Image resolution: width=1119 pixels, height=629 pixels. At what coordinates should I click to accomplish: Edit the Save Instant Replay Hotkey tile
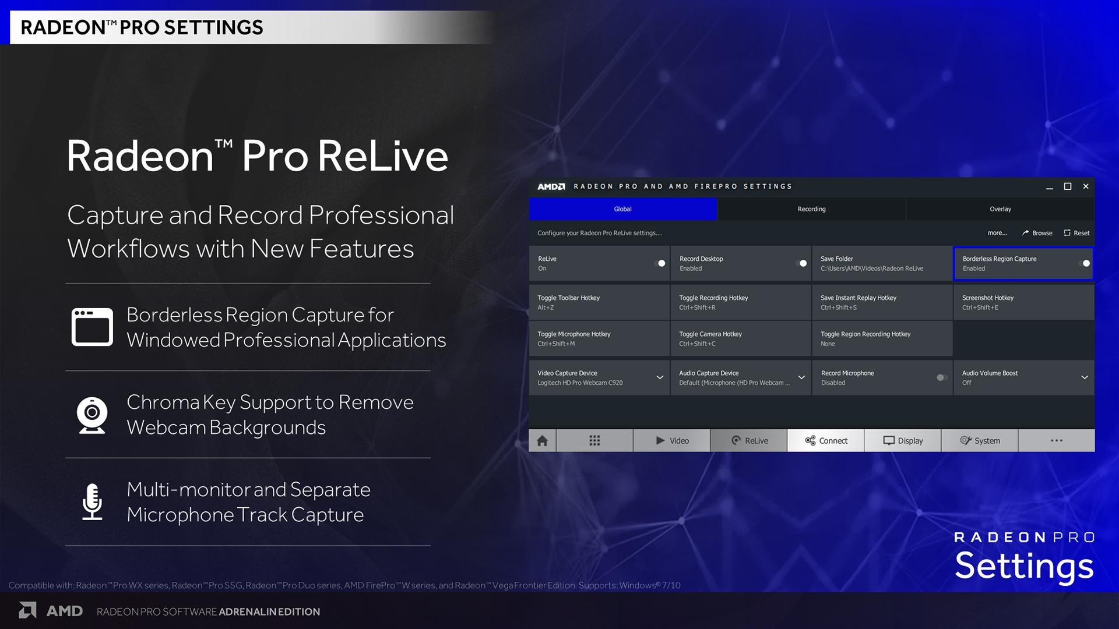coord(882,302)
